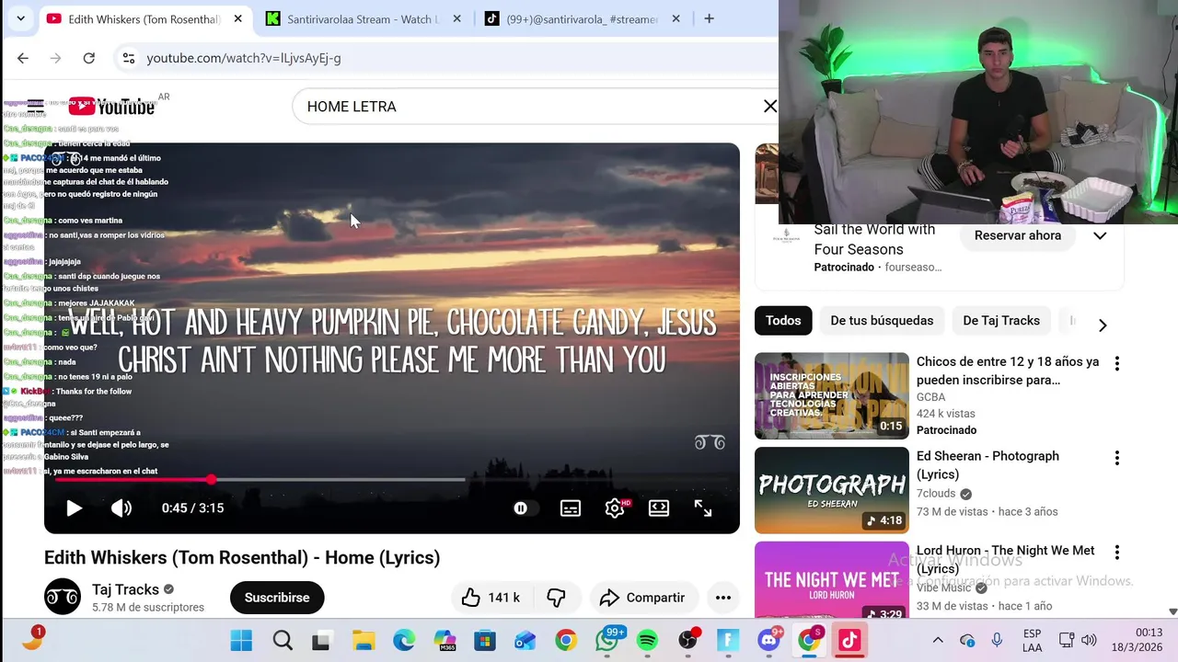Go to the YouTube home logo
This screenshot has width=1178, height=662.
click(x=111, y=107)
